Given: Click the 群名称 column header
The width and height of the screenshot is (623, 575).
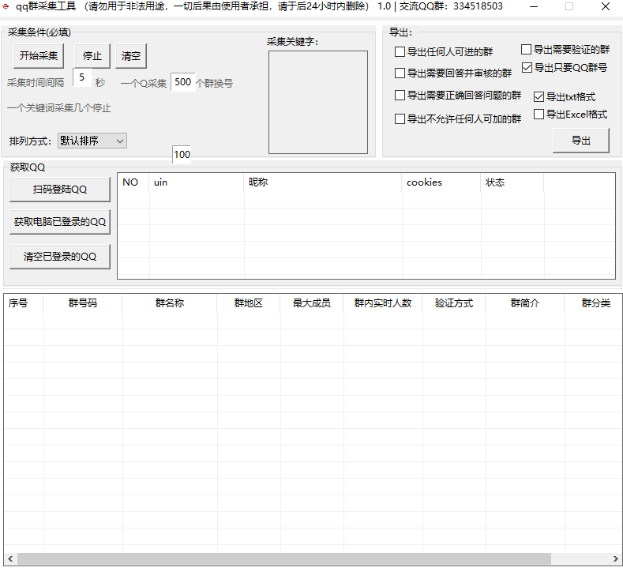Looking at the screenshot, I should point(170,303).
